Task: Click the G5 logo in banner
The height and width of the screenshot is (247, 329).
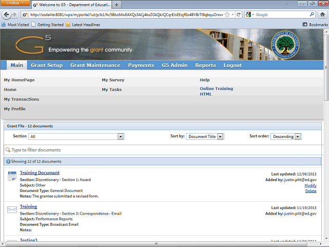Action: pyautogui.click(x=33, y=45)
